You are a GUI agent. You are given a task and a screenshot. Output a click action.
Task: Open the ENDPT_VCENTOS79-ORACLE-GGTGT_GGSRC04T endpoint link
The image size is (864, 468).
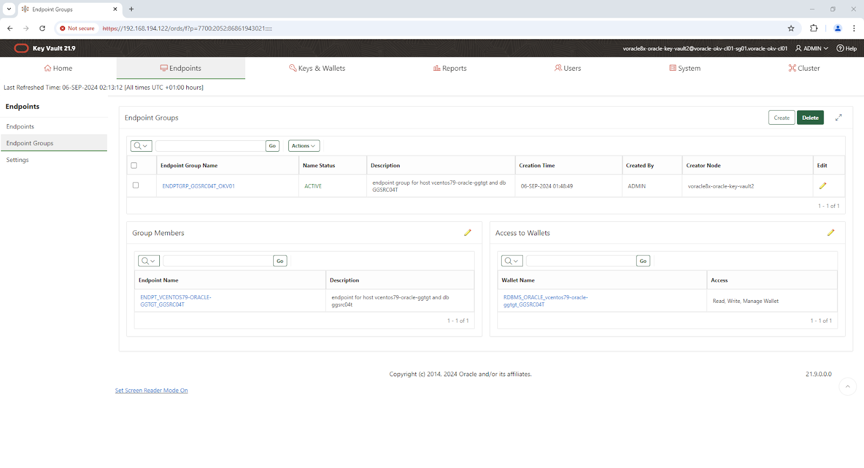[x=175, y=301]
